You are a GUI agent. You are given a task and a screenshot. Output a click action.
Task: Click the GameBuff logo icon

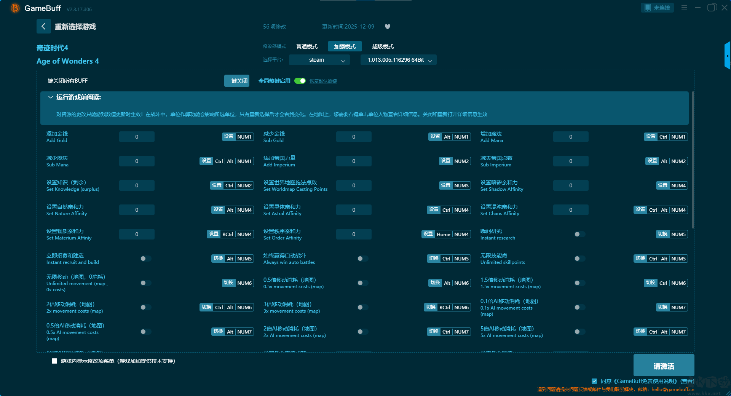coord(15,8)
